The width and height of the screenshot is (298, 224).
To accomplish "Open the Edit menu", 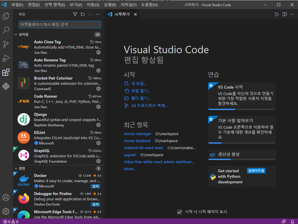I will 34,5.
